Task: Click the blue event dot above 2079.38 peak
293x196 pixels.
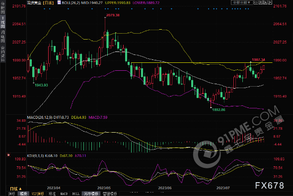Action: pos(105,9)
